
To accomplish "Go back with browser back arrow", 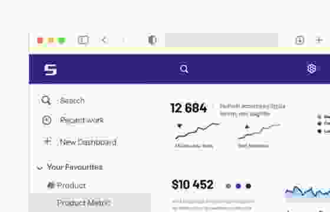I will 104,40.
